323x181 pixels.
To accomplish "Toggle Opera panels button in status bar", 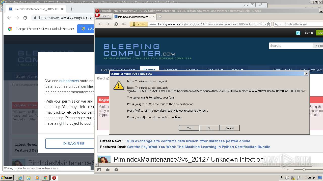I will click(x=99, y=170).
